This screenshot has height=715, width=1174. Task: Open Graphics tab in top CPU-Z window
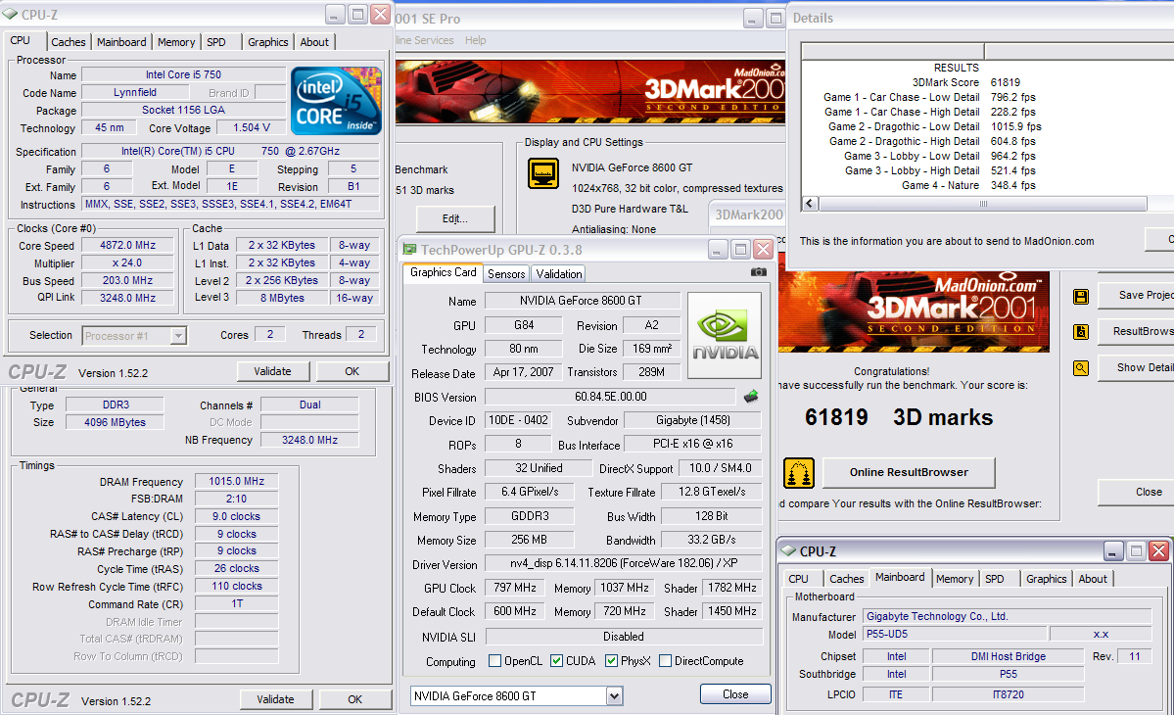pos(268,42)
